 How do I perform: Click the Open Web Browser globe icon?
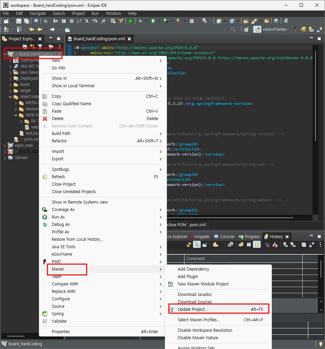pos(277,21)
